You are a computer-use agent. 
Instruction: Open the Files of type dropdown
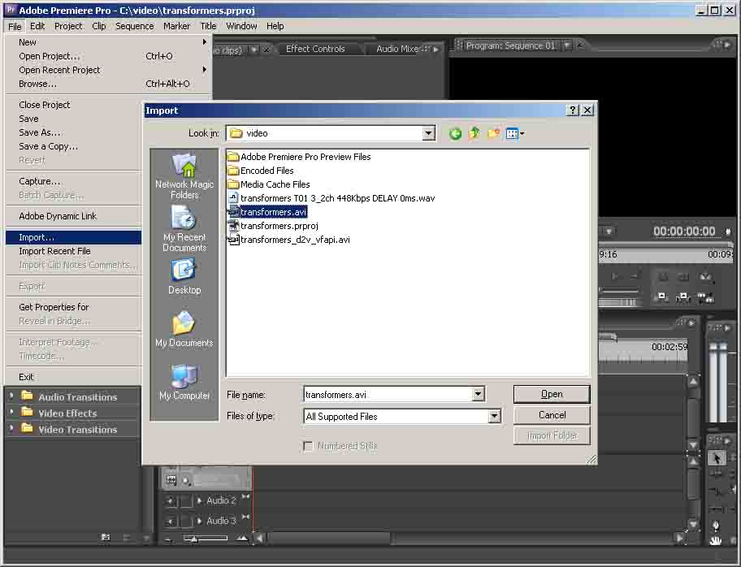tap(494, 416)
